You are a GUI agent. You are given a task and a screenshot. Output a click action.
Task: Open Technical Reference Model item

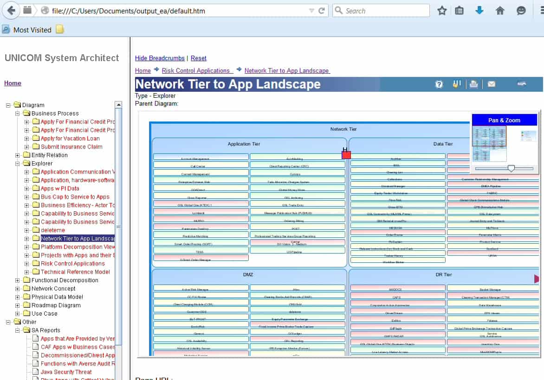pos(75,272)
